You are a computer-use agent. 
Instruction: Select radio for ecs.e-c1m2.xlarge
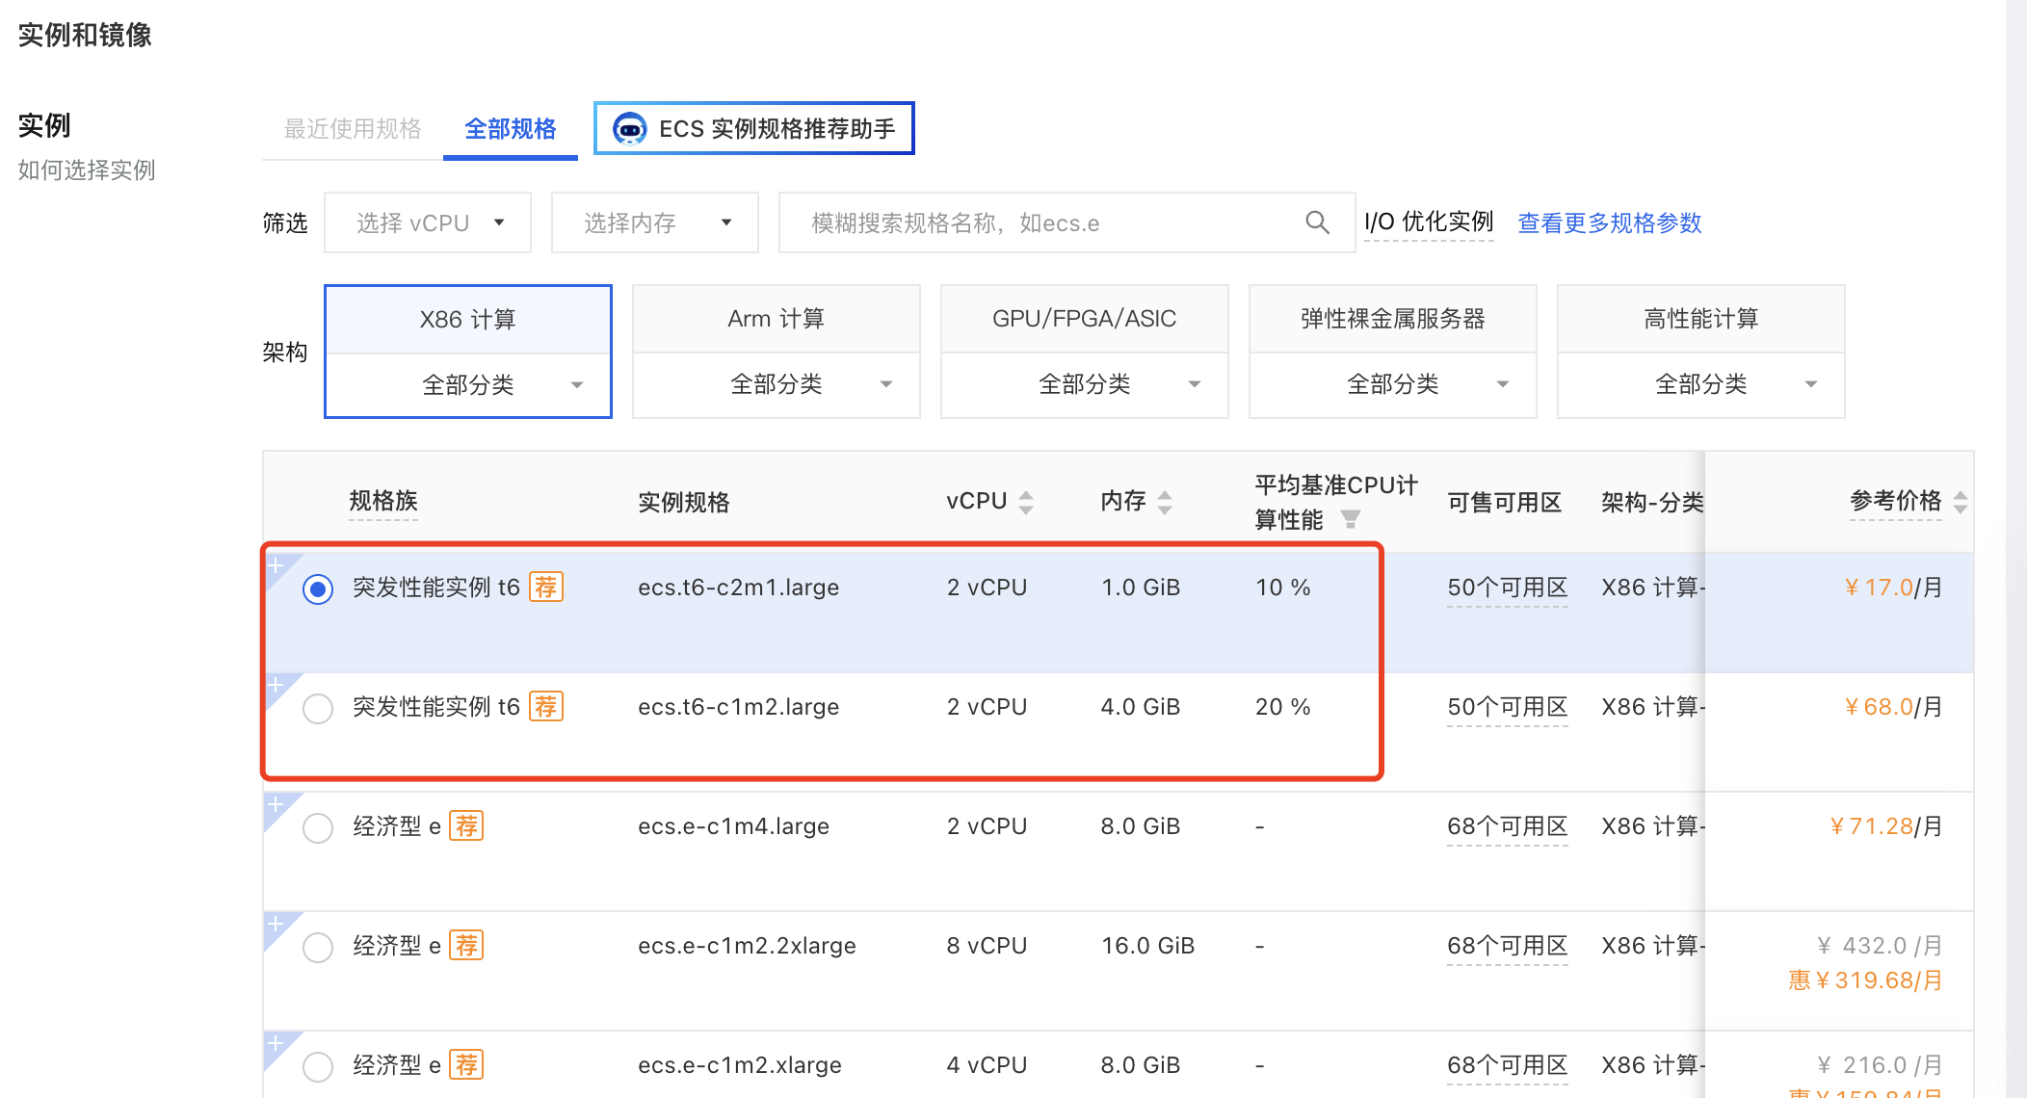point(318,1066)
